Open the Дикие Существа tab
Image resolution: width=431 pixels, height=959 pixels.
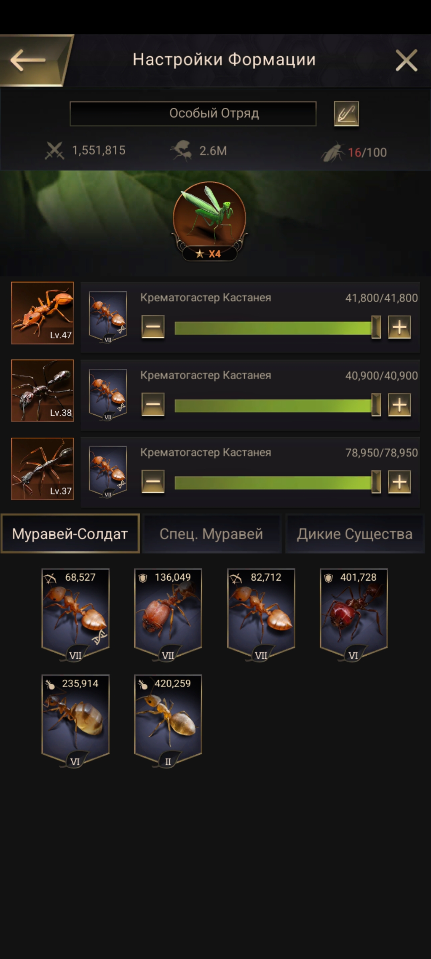[x=354, y=534]
